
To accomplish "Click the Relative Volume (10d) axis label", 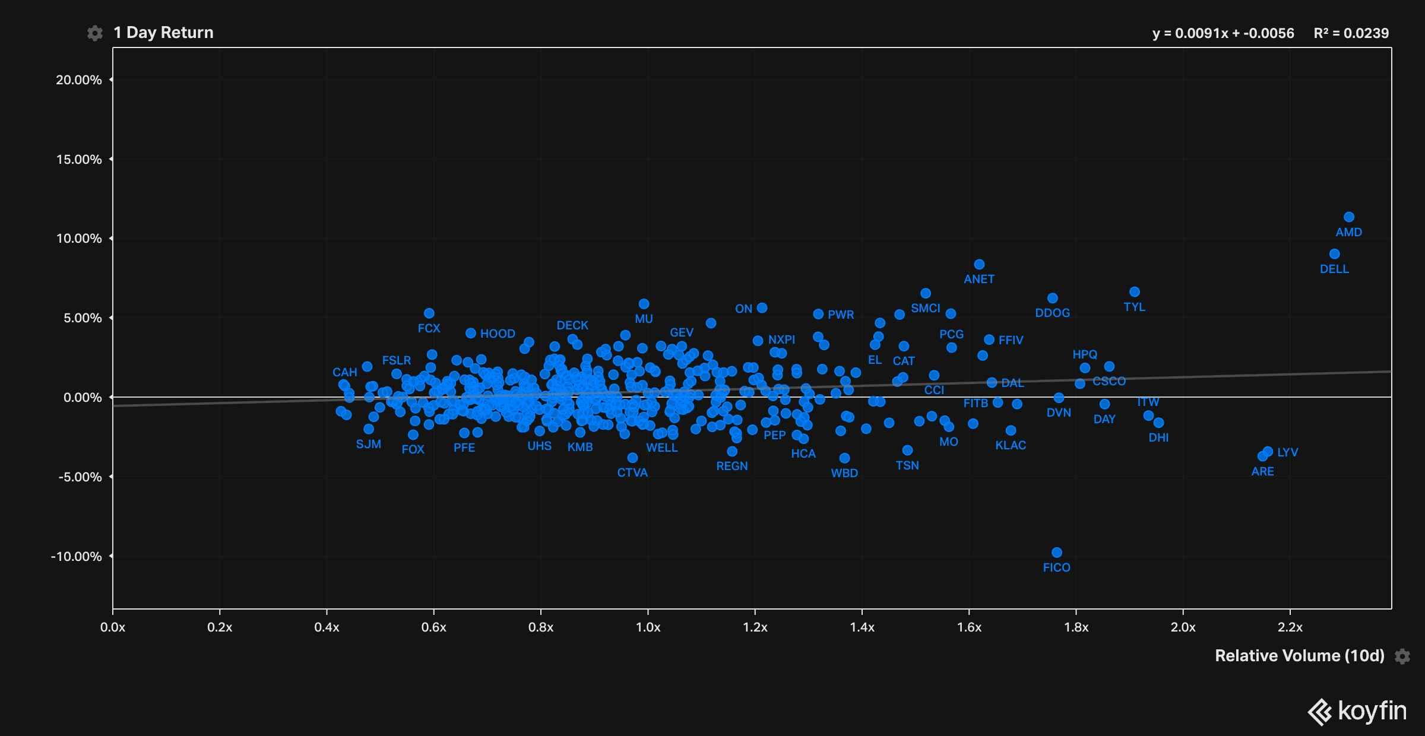I will pyautogui.click(x=1299, y=655).
